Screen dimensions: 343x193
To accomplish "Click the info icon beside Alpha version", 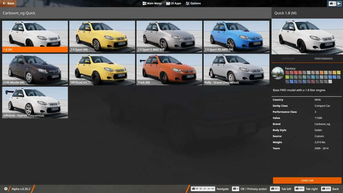I will pos(6,189).
